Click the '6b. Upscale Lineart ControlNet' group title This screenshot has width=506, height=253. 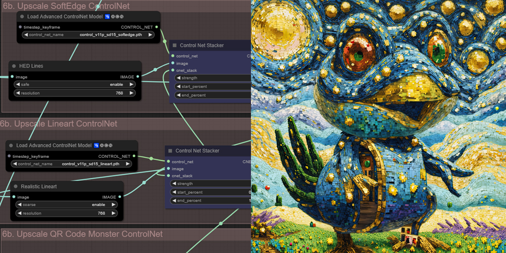(59, 123)
